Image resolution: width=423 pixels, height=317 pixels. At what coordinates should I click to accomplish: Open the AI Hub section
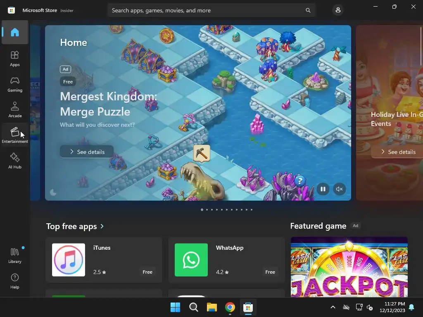15,161
